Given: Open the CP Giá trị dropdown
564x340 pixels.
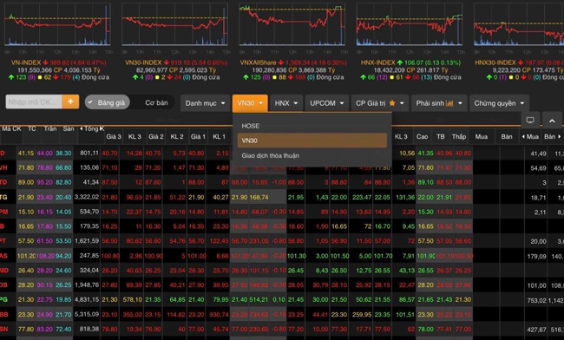Looking at the screenshot, I should (x=380, y=103).
